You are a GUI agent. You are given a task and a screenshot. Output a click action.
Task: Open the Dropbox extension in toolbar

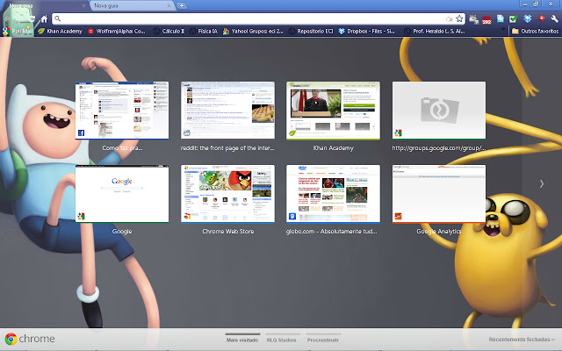527,19
